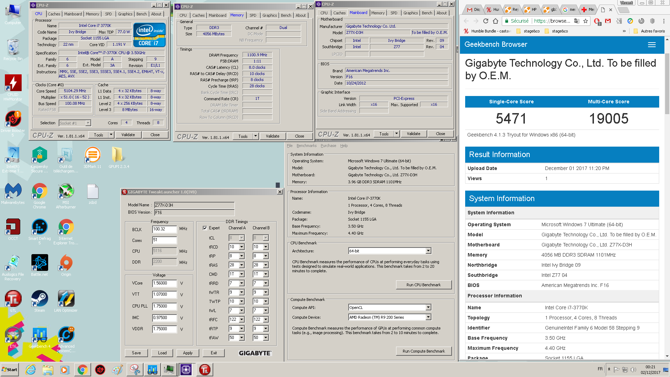
Task: Select Kaspersky Secure desktop shortcut
Action: (x=39, y=160)
